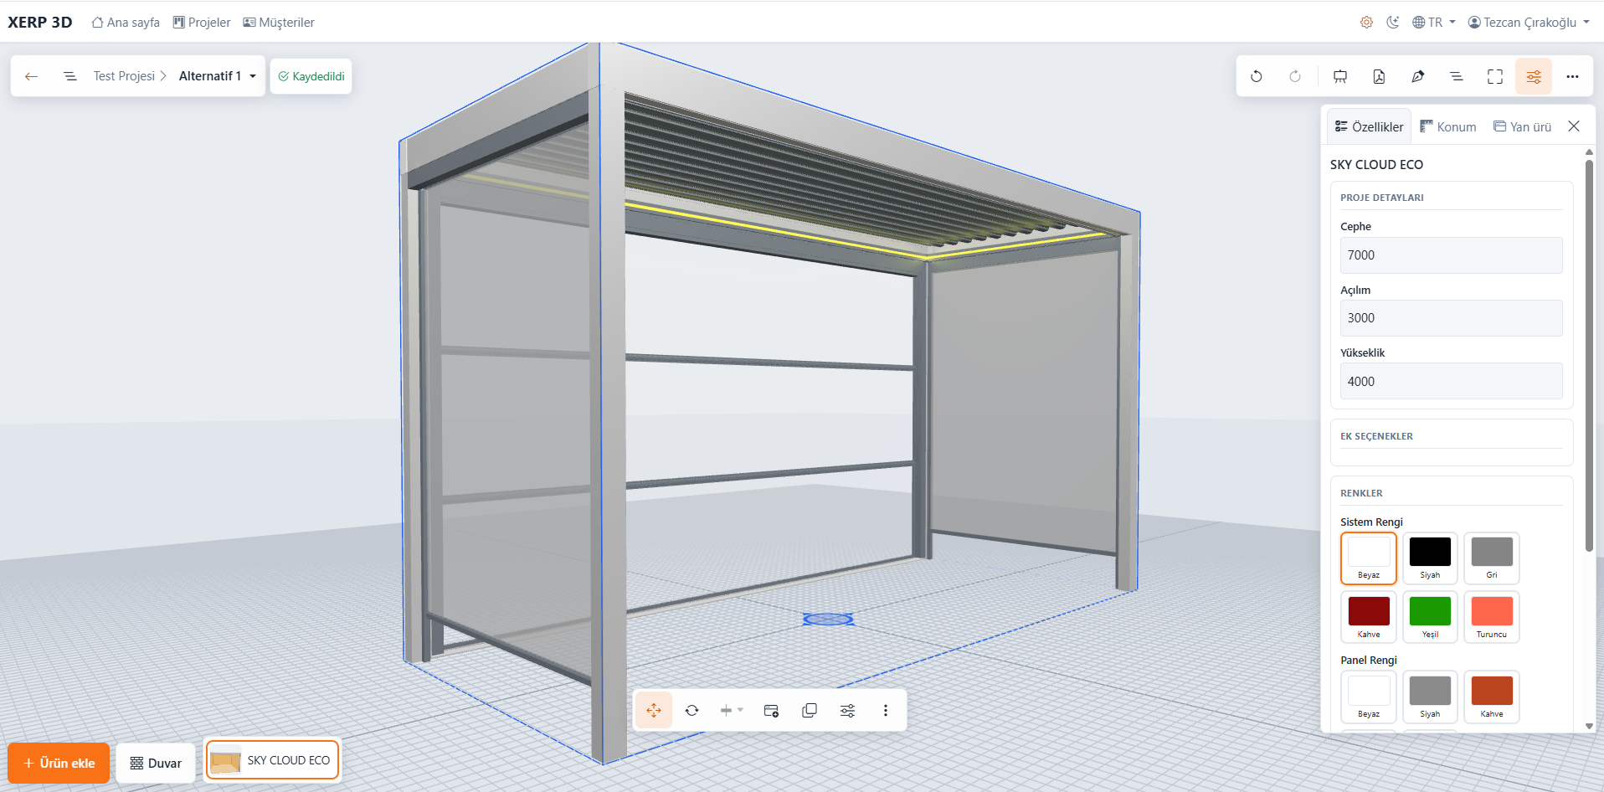Open Müşteriler menu item
The image size is (1604, 792).
279,23
